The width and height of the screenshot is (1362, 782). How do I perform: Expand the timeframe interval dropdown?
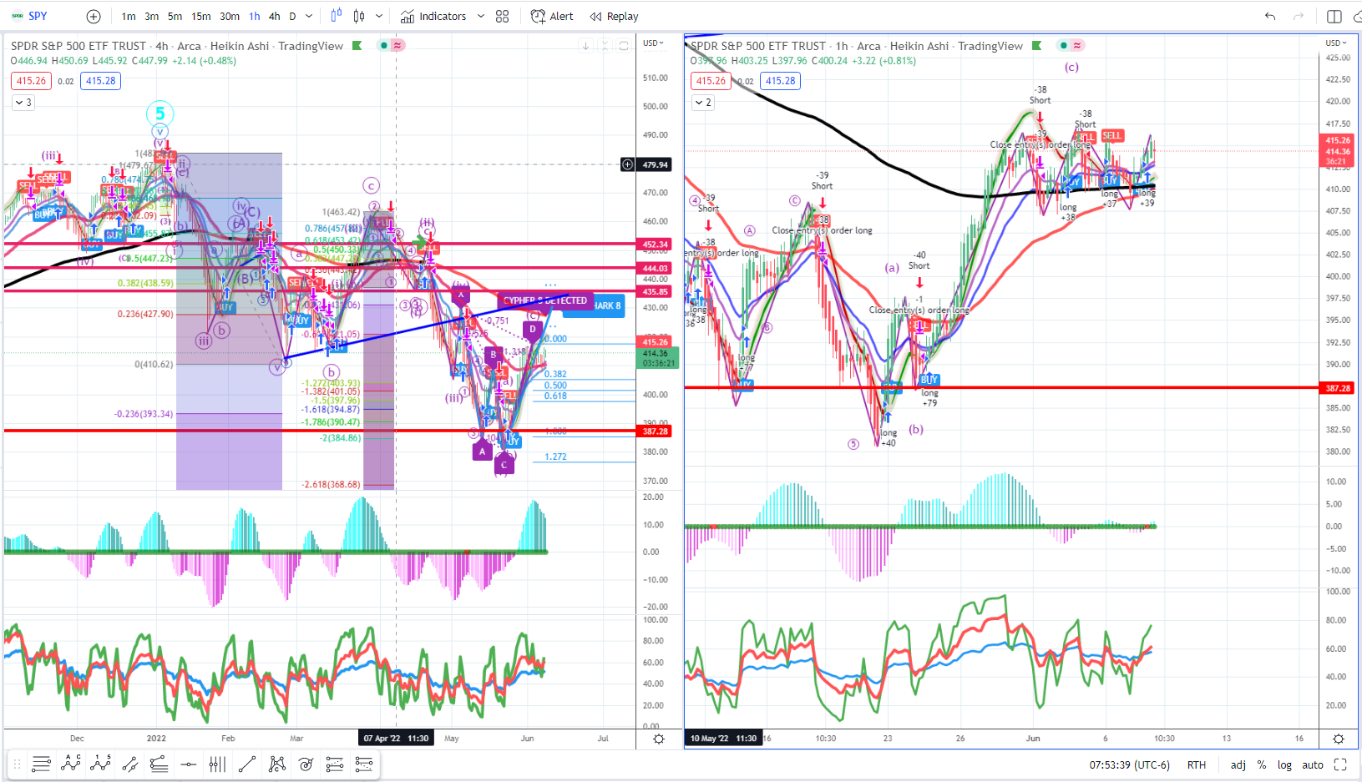pos(309,16)
